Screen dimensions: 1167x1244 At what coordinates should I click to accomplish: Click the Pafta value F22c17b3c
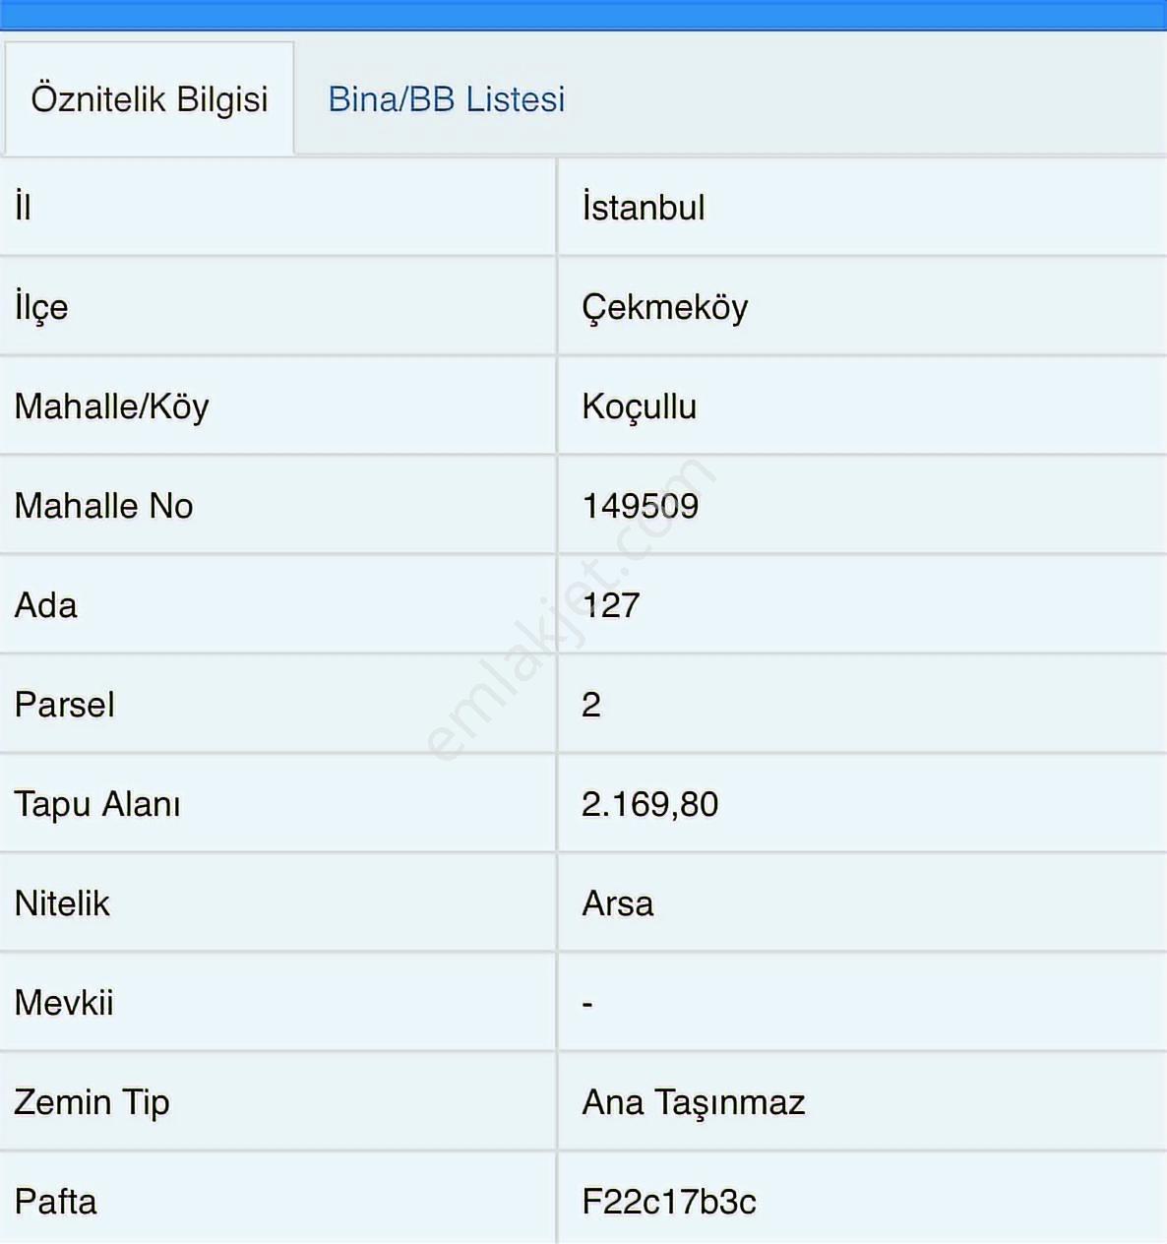(669, 1202)
